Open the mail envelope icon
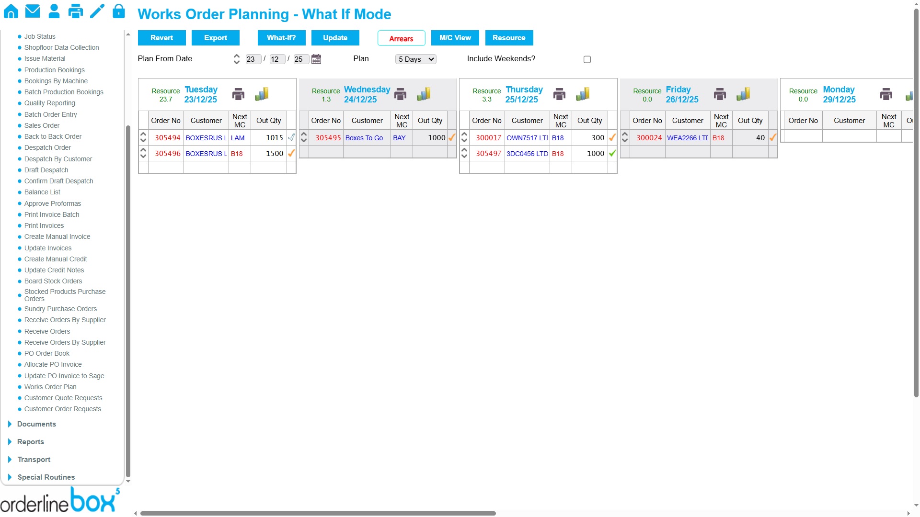 33,11
